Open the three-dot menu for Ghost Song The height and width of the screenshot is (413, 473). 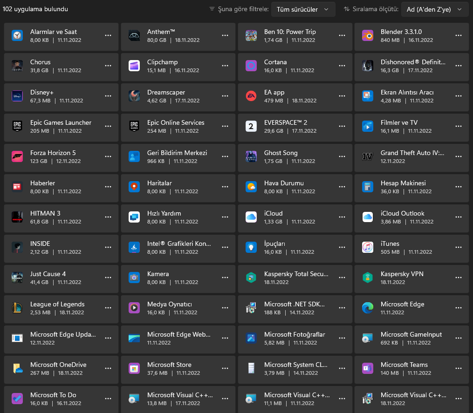pos(342,156)
